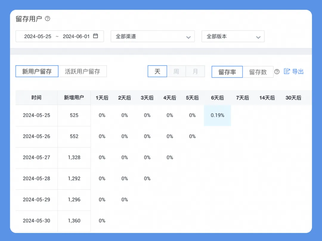This screenshot has height=241, width=322.
Task: Expand the 全部版本 dropdown arrow
Action: 258,37
